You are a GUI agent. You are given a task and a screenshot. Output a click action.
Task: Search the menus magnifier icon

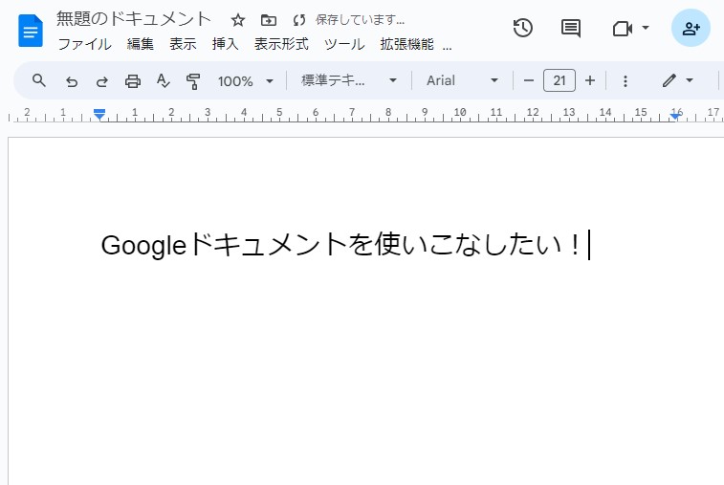(x=39, y=80)
